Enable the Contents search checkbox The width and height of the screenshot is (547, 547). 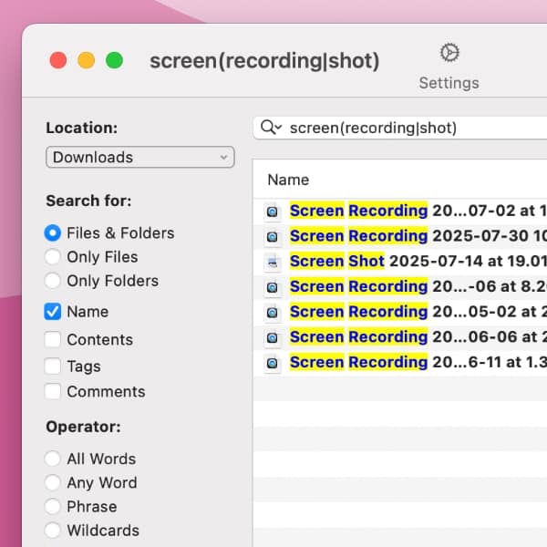click(53, 340)
